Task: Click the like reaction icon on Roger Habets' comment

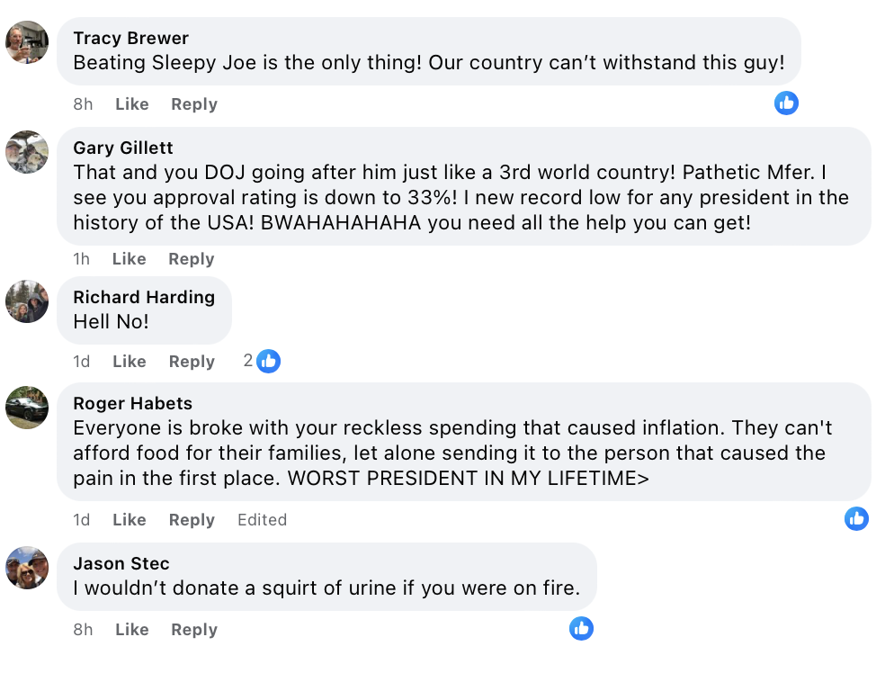Action: 856,518
